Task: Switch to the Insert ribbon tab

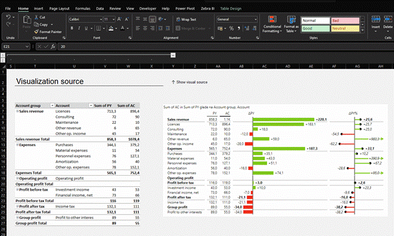Action: (x=39, y=9)
